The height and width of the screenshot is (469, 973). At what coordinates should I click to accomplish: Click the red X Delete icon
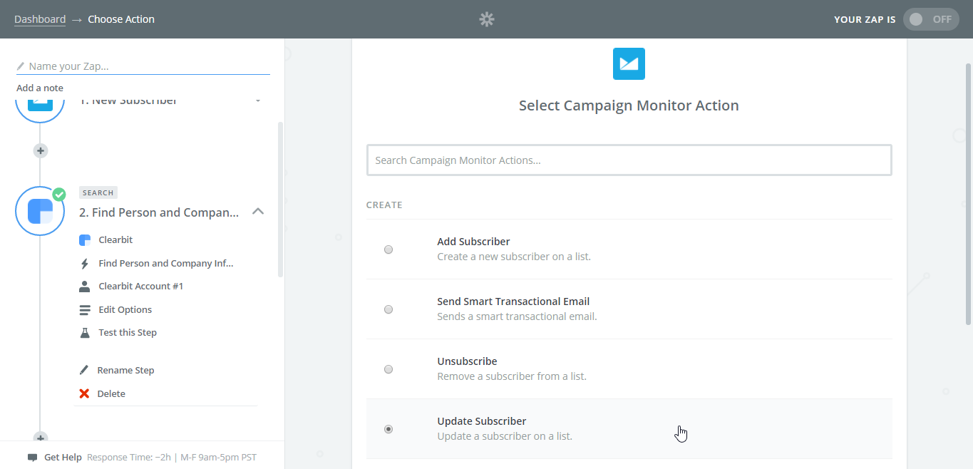pos(84,393)
